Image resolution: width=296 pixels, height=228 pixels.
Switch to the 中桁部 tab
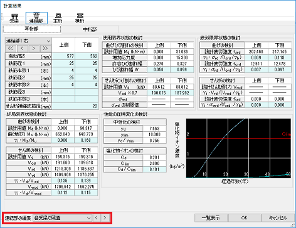pos(90,29)
